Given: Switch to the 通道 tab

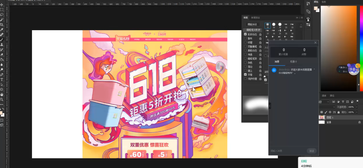Looking at the screenshot, I should pos(324,96).
